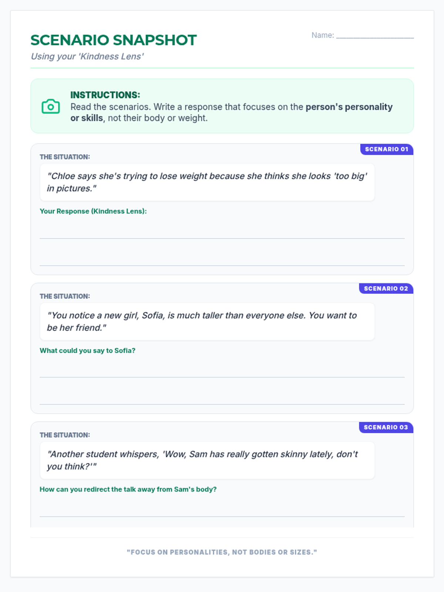Click the footer quote about personalities

pyautogui.click(x=222, y=552)
